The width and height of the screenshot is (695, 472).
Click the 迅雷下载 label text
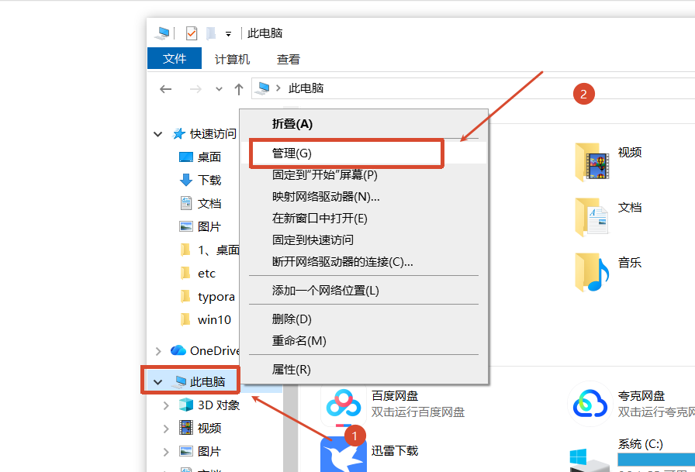click(x=395, y=451)
